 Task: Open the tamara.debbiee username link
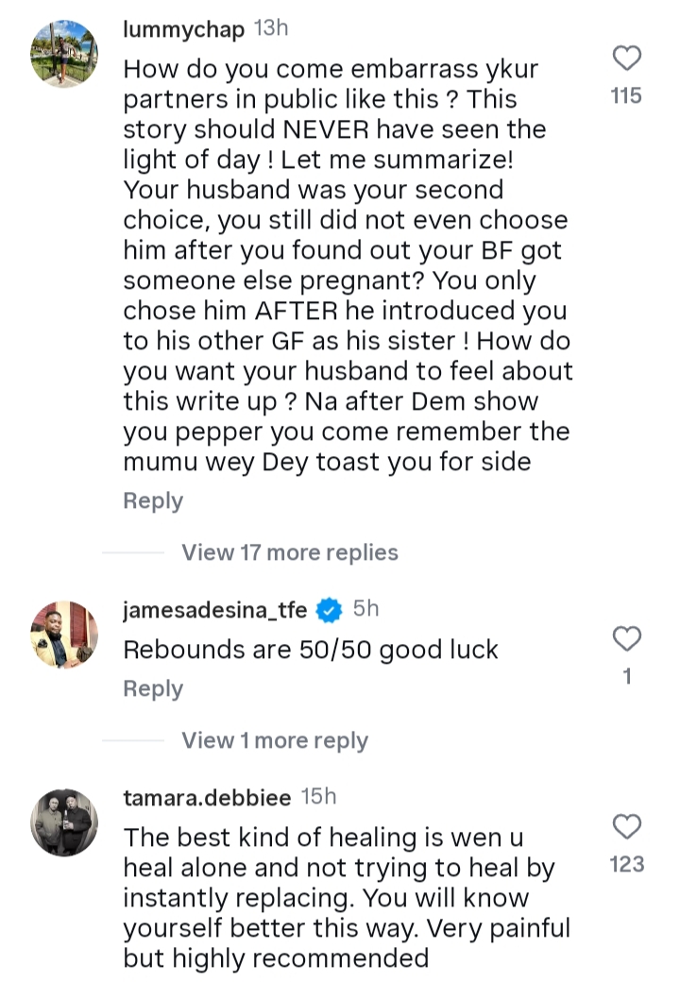click(x=208, y=798)
